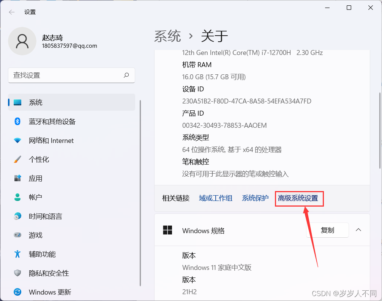Viewport: 382px width, 301px height.
Task: Click the user name 赵志琦
Action: pyautogui.click(x=52, y=38)
